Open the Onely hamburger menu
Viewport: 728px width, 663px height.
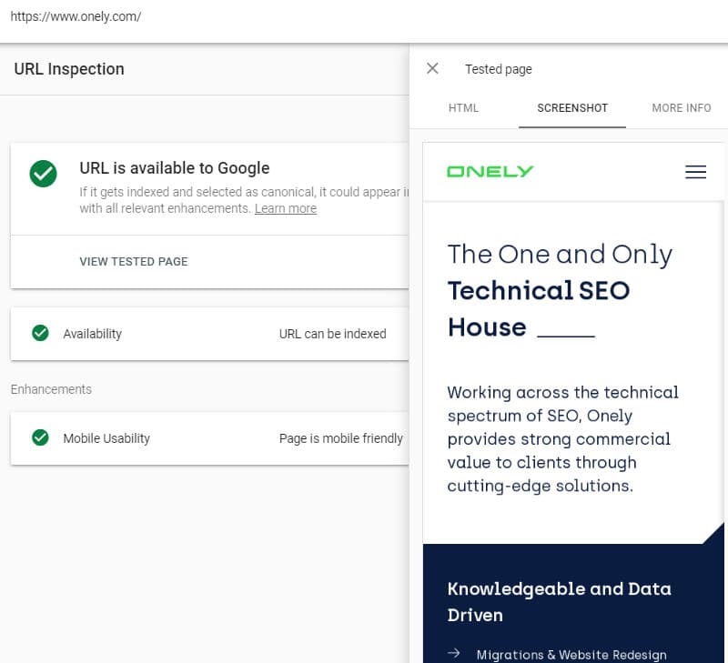pyautogui.click(x=695, y=172)
